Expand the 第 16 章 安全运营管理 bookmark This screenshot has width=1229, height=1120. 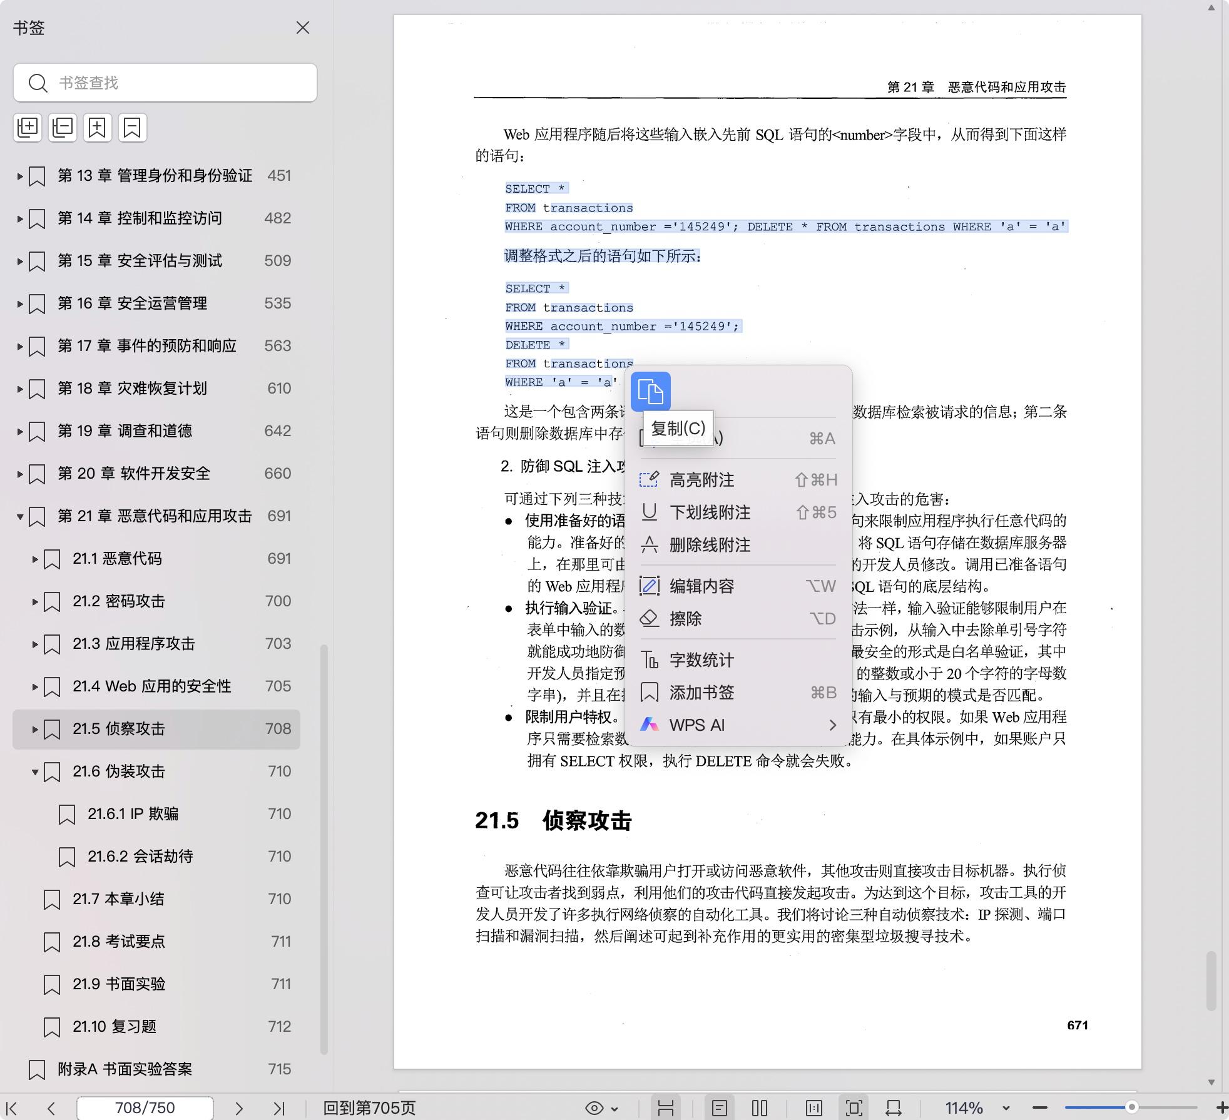coord(20,304)
